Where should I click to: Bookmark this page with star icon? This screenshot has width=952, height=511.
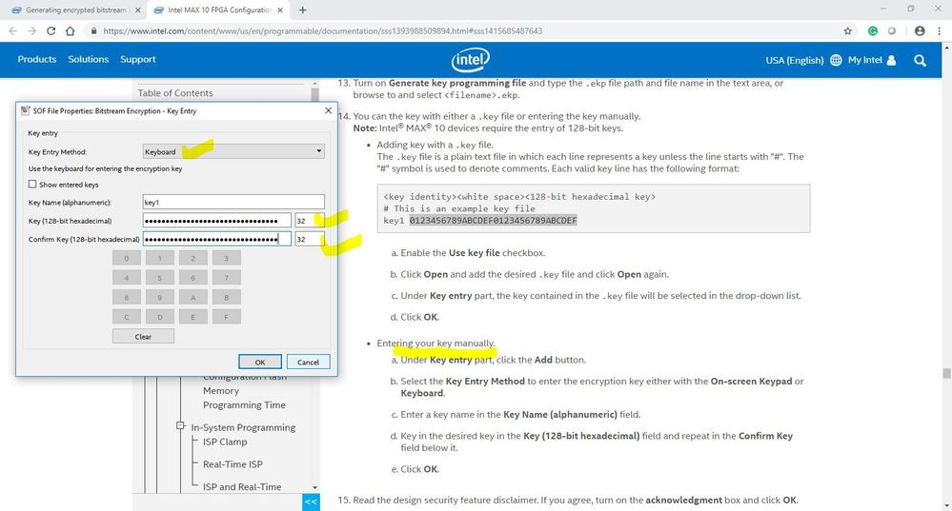pos(847,30)
